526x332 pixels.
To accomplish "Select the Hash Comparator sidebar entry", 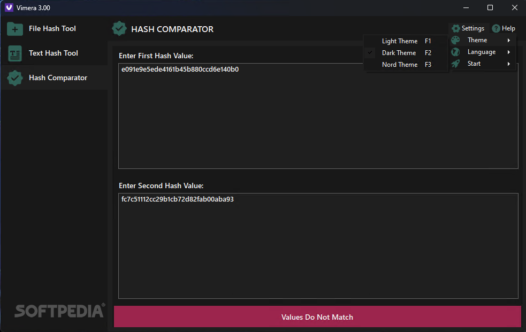I will [x=54, y=78].
